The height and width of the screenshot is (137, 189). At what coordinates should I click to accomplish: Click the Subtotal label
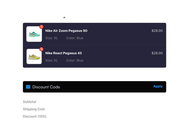[x=29, y=102]
